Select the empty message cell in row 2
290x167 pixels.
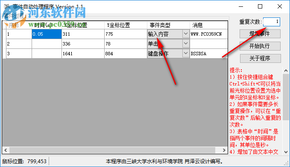point(208,44)
